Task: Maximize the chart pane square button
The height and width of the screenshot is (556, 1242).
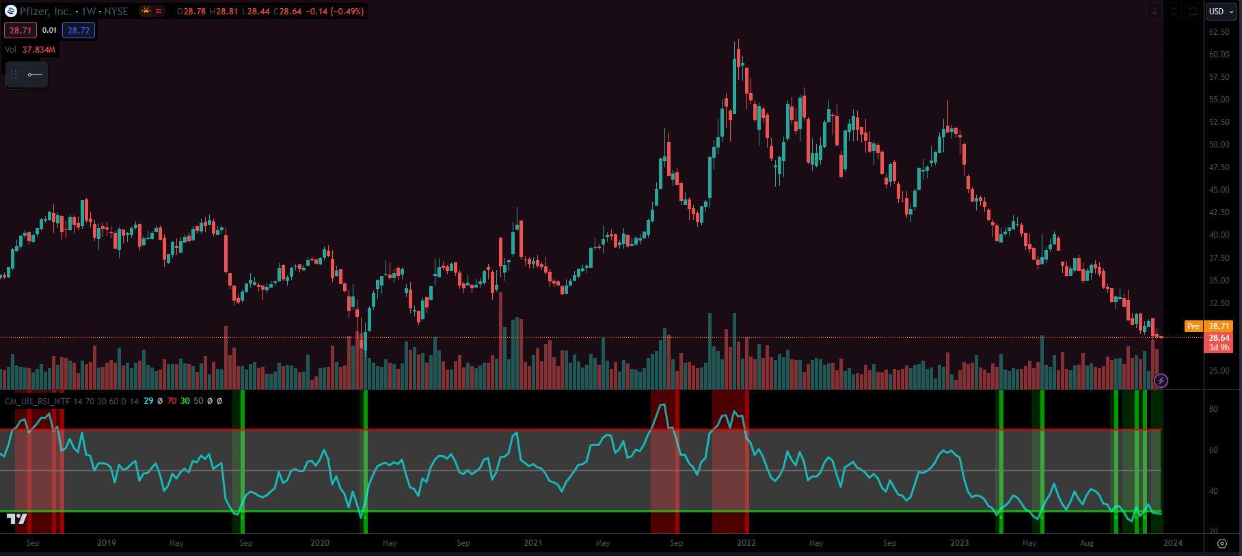Action: (x=1193, y=11)
